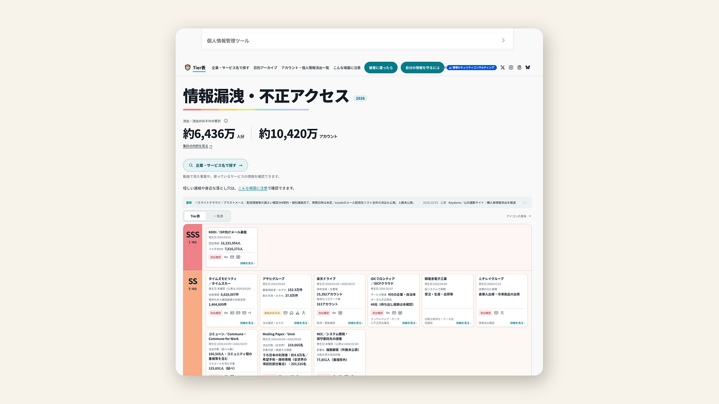
Task: Click the mail icon on the KDDI card
Action: point(232,257)
